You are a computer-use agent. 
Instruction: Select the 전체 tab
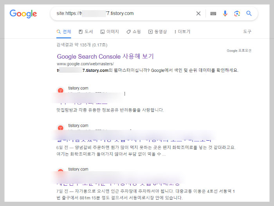pos(64,32)
